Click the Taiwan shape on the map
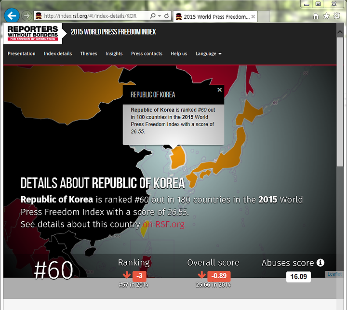 point(144,229)
